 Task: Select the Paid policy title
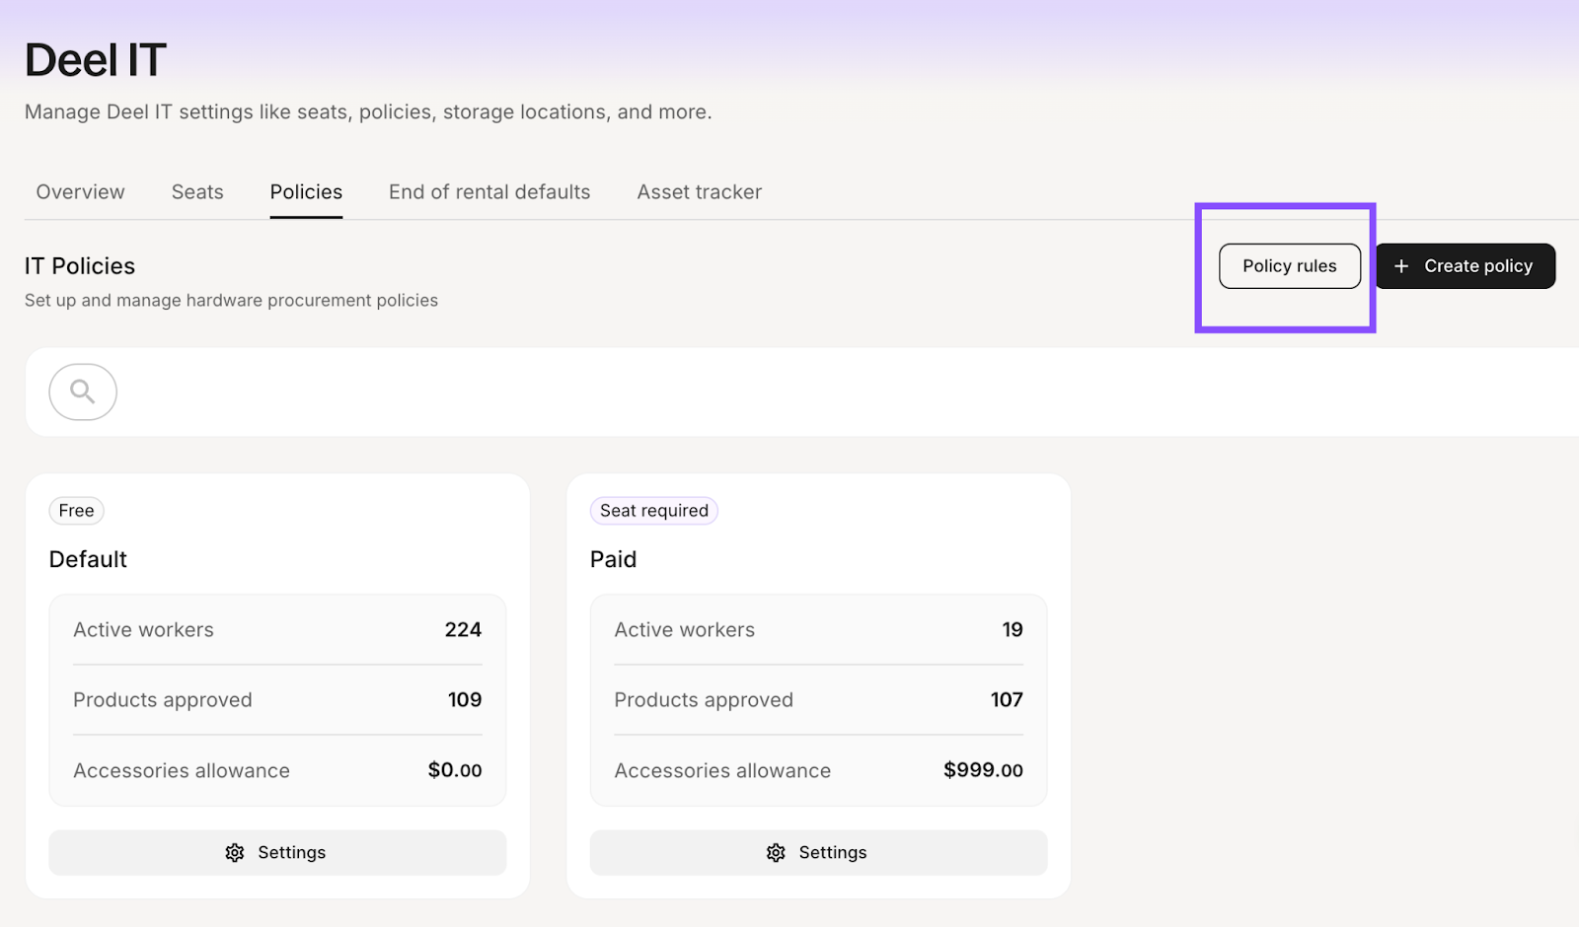(x=613, y=559)
